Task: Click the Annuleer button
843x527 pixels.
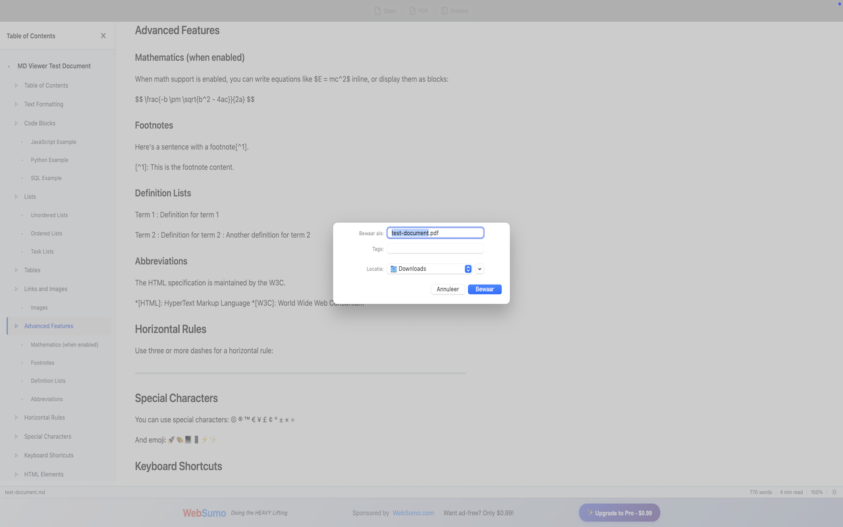Action: pos(448,289)
